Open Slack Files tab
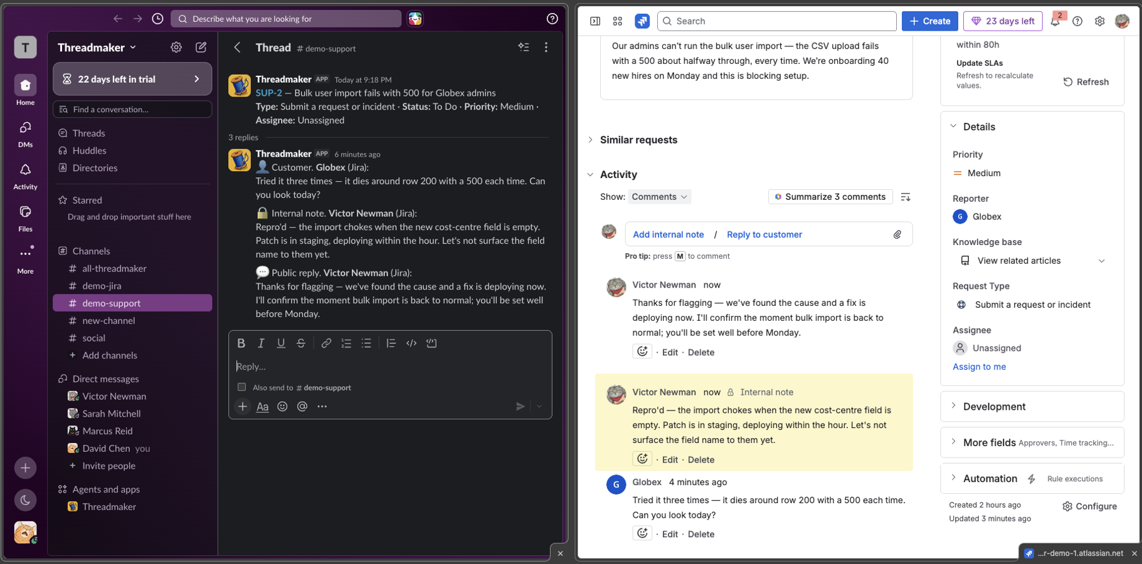 pyautogui.click(x=25, y=218)
